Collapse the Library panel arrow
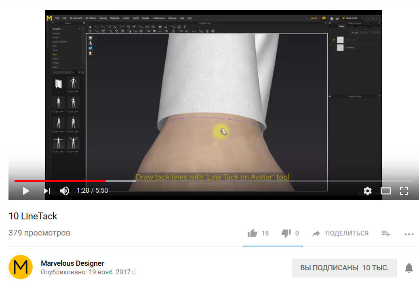This screenshot has width=419, height=284. [84, 23]
